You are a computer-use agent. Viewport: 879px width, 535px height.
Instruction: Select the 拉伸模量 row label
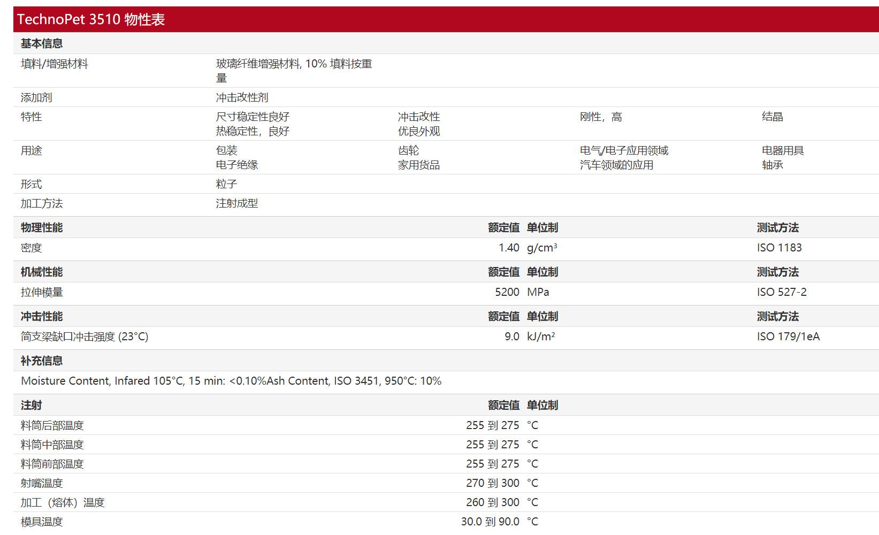coord(42,292)
